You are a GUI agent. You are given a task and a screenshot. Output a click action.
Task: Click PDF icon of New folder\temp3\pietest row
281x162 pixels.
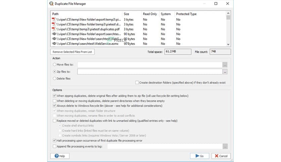[x=53, y=24]
